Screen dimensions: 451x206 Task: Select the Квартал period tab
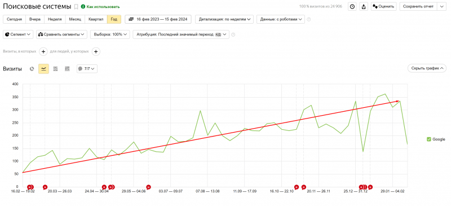pos(96,19)
